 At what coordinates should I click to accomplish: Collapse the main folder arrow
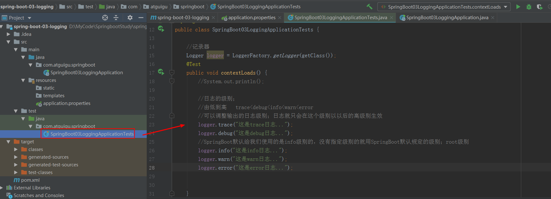pos(16,50)
